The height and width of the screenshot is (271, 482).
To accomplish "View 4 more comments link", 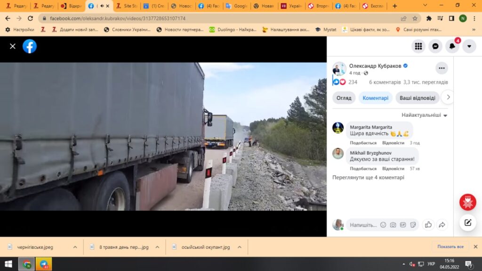I will pyautogui.click(x=368, y=178).
